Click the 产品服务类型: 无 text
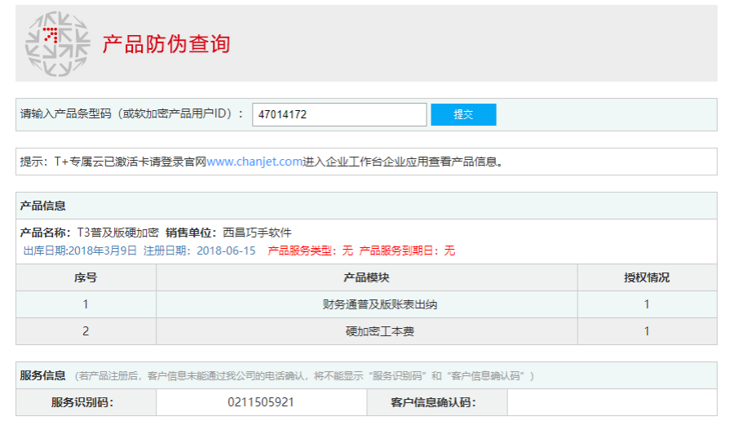729x430 pixels. tap(310, 250)
